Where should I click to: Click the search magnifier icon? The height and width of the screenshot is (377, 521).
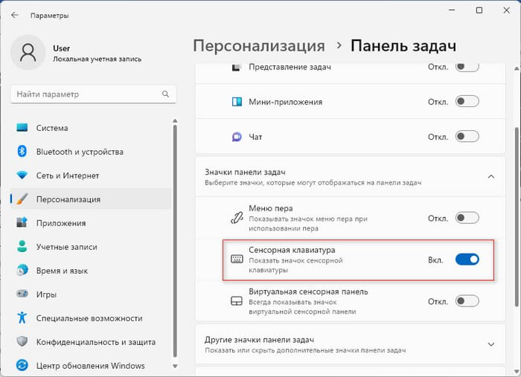point(165,94)
